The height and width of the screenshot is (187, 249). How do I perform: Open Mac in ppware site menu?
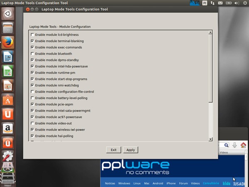click(146, 183)
